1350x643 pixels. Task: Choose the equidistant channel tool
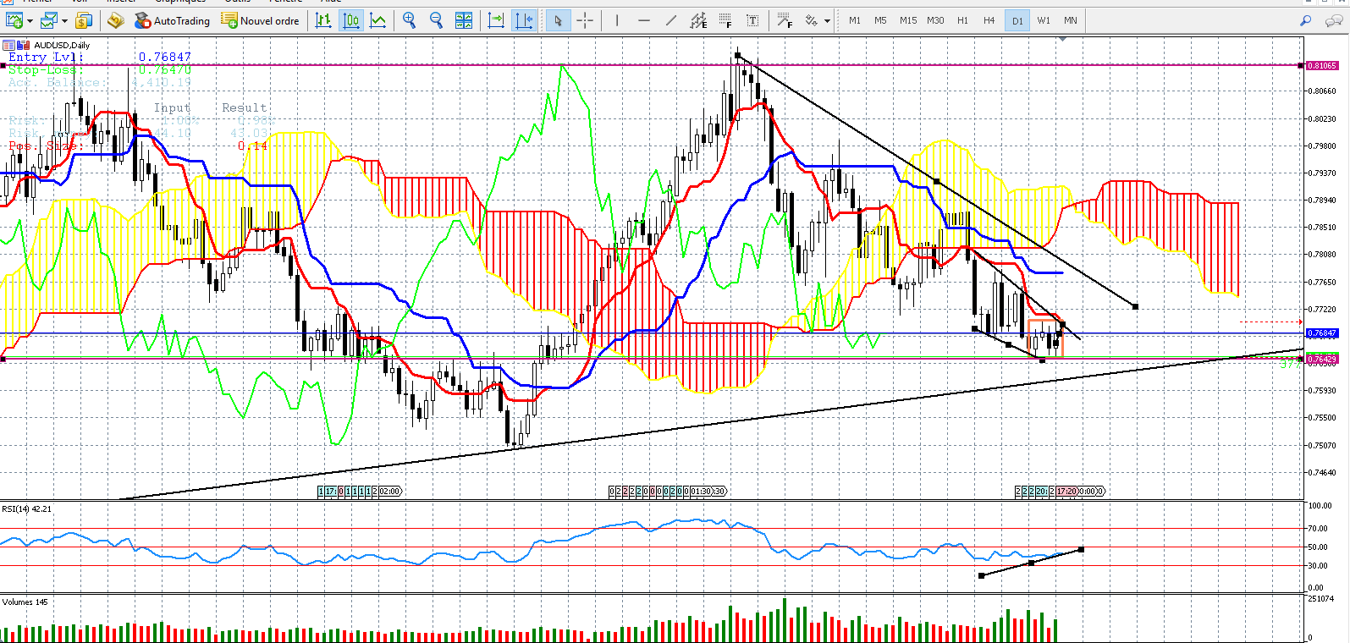[x=698, y=20]
